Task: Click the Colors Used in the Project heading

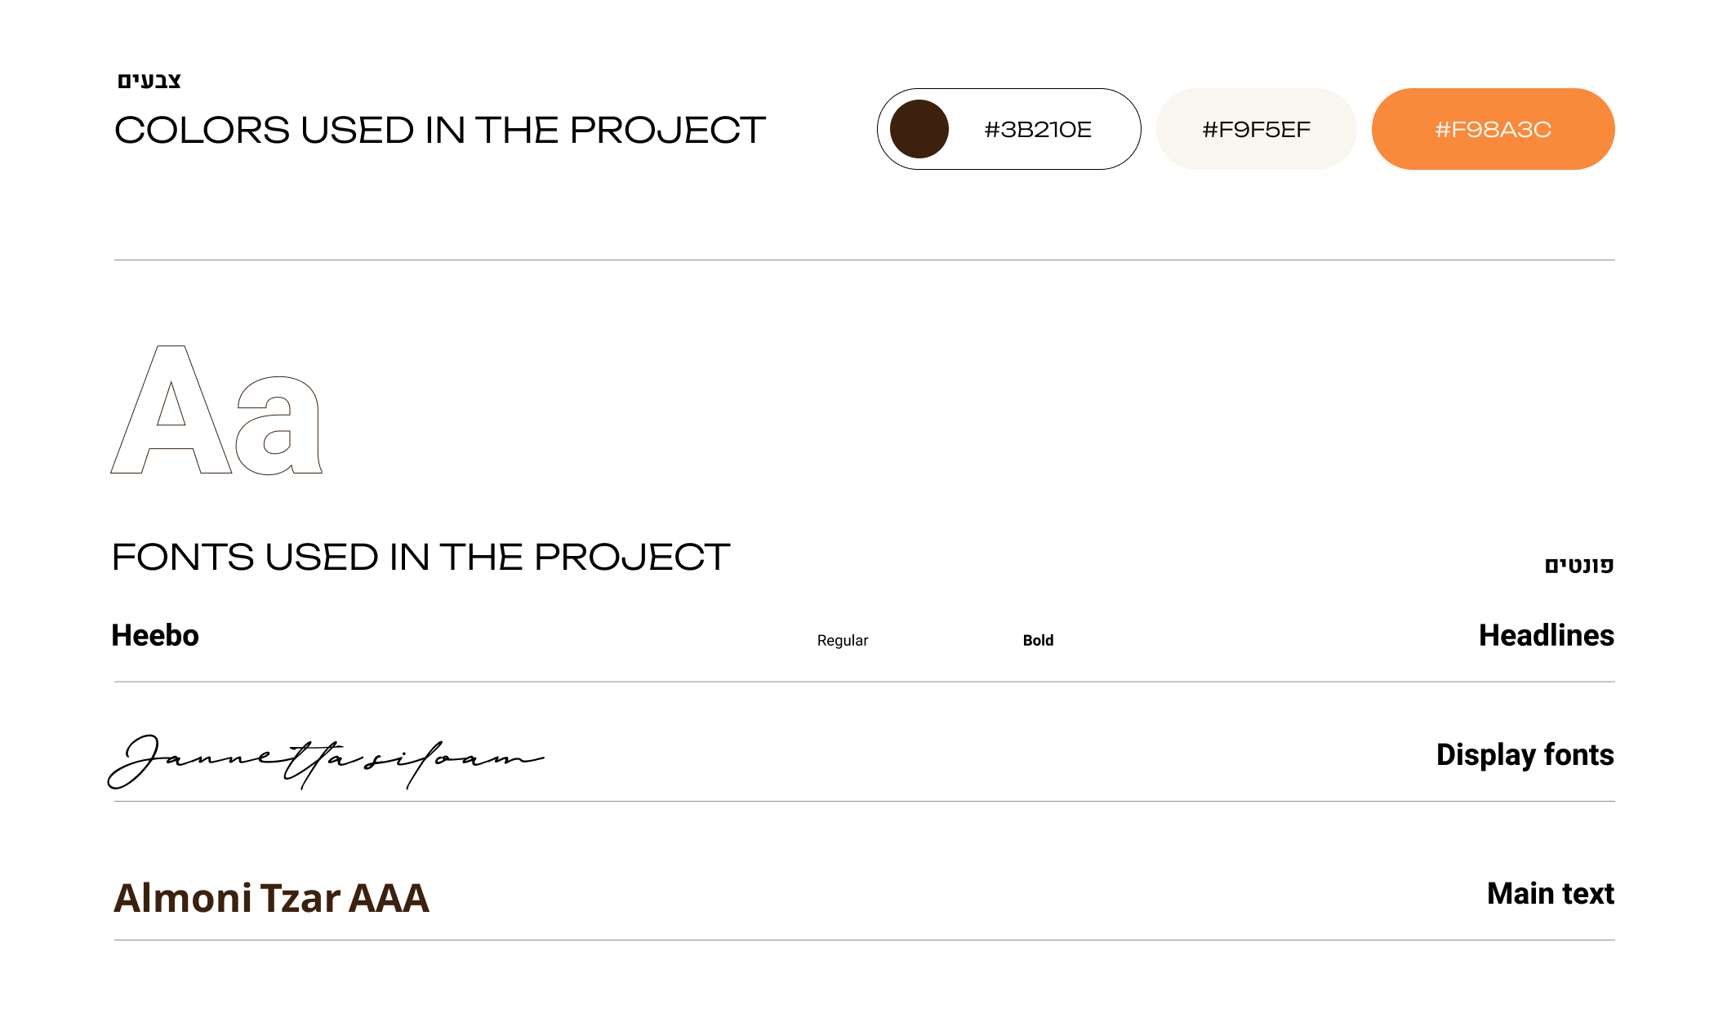Action: coord(439,131)
